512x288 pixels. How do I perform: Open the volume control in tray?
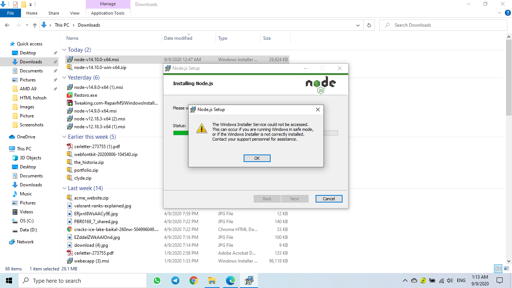450,280
